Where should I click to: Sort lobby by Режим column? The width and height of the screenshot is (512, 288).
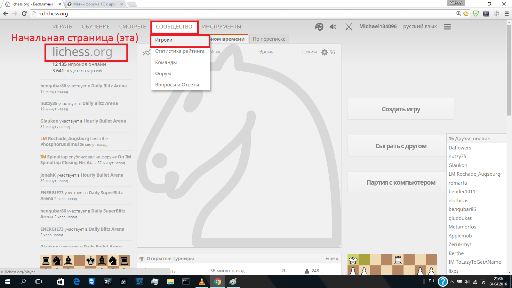click(309, 52)
